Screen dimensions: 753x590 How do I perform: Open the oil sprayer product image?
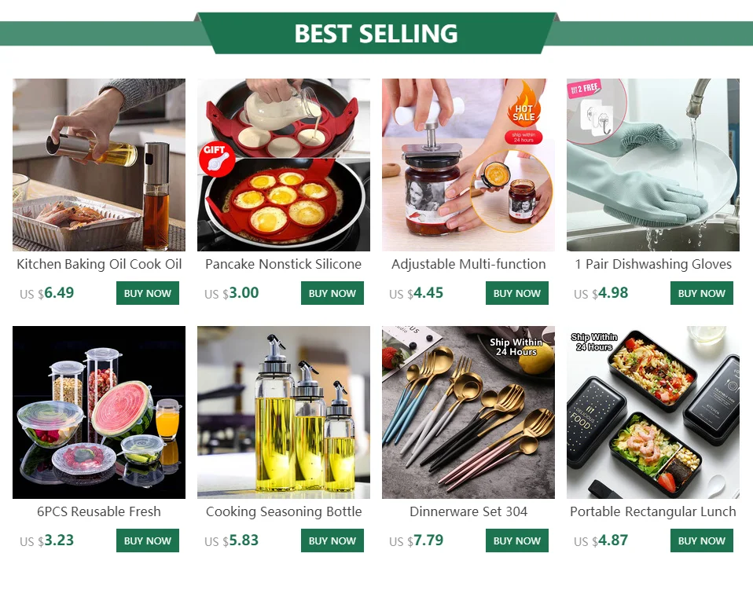99,165
